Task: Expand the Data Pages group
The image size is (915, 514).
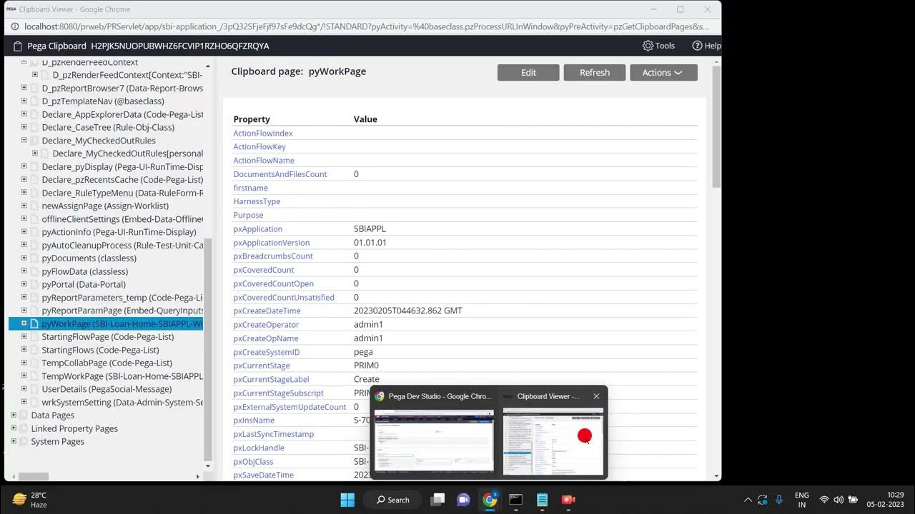Action: [x=13, y=415]
